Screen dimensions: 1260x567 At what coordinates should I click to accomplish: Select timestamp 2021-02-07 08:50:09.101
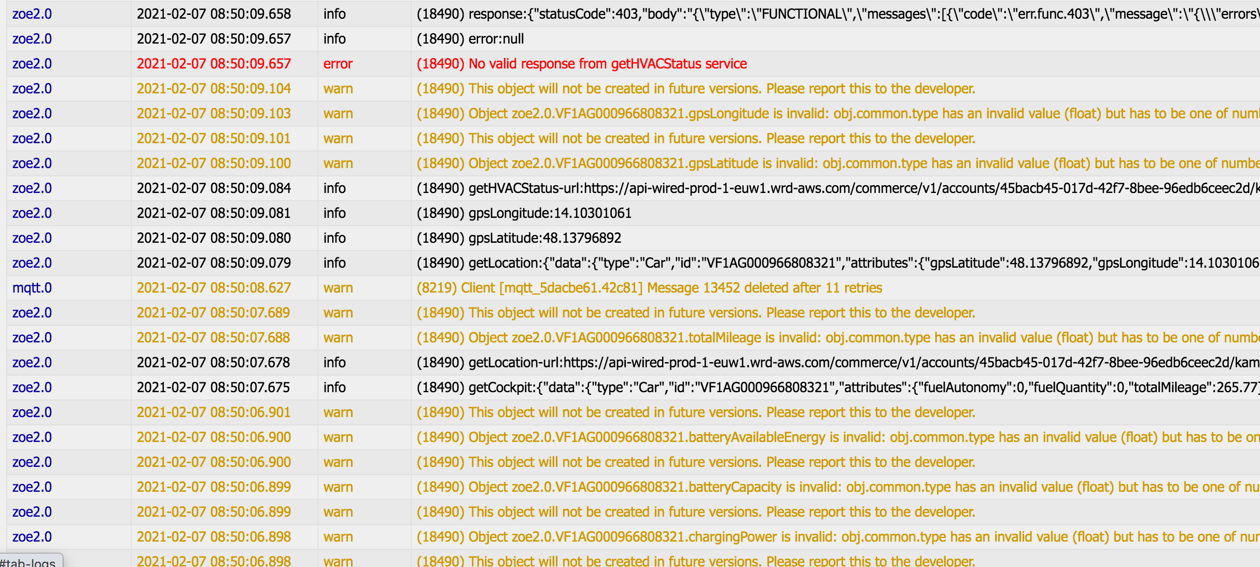214,139
